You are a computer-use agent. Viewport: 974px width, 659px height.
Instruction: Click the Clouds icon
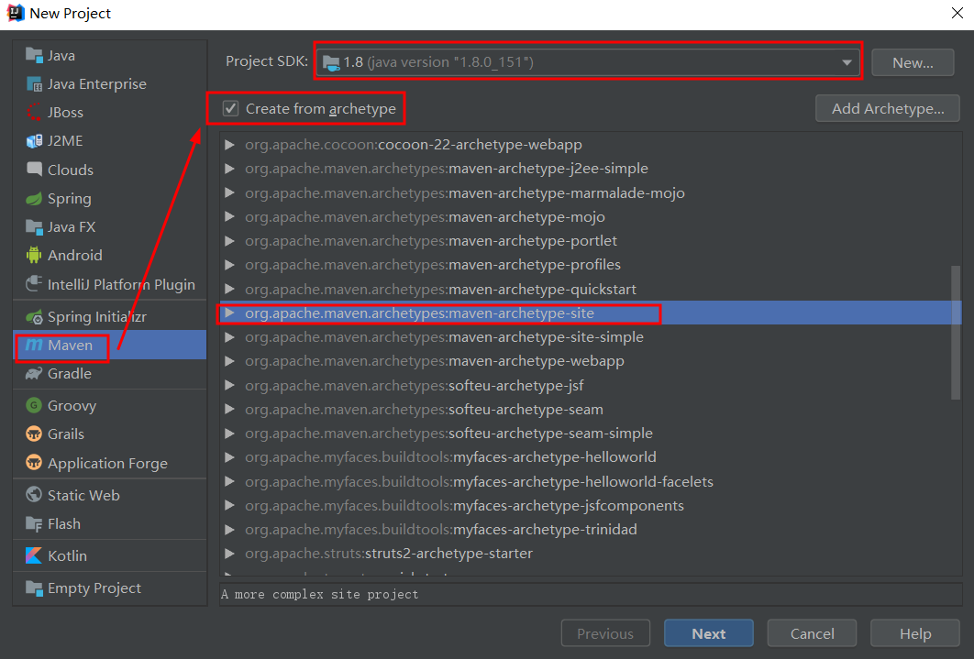point(34,170)
